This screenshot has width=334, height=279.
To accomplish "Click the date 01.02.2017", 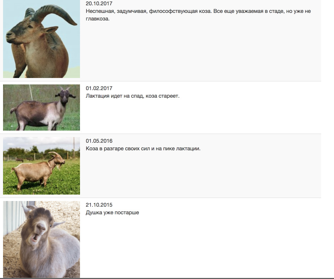I will [x=99, y=88].
